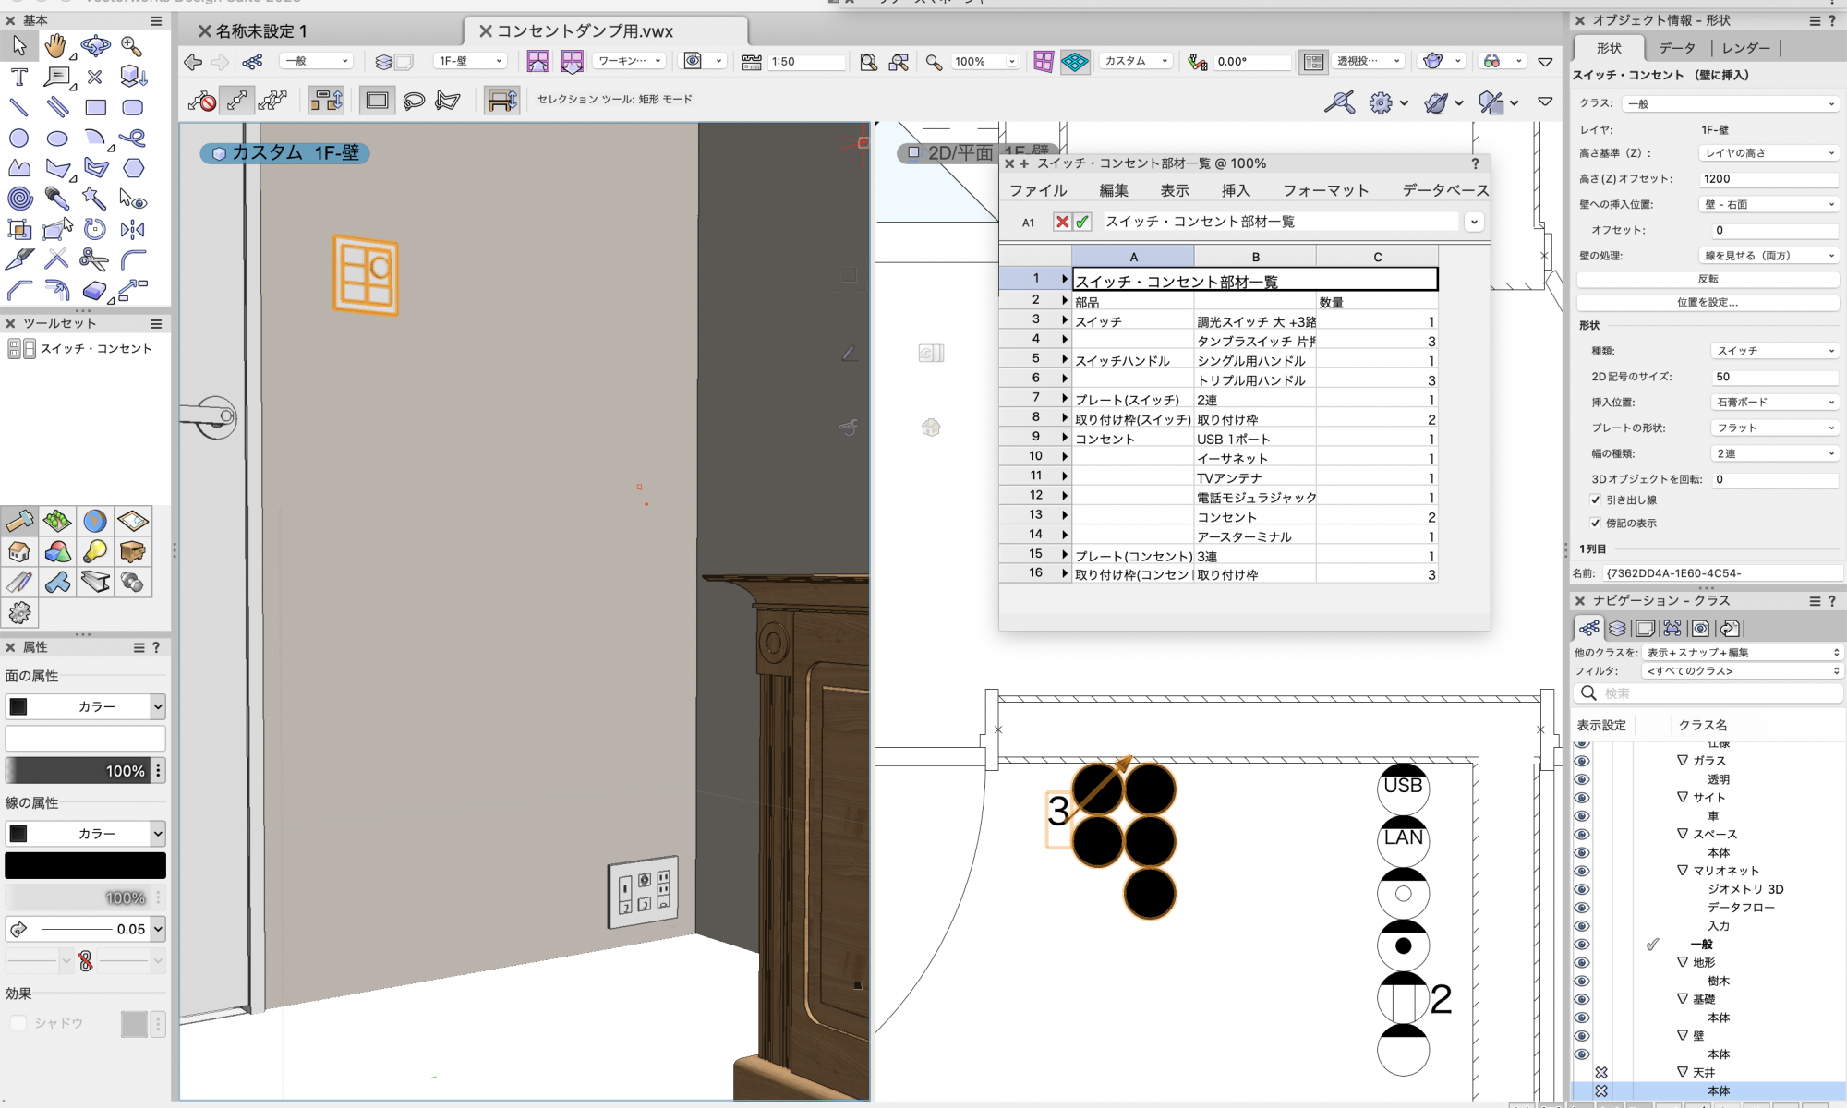Image resolution: width=1847 pixels, height=1108 pixels.
Task: Select the スイッチ・コンセント tool in toolset
Action: 79,349
